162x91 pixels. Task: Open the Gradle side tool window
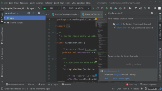coord(160,16)
